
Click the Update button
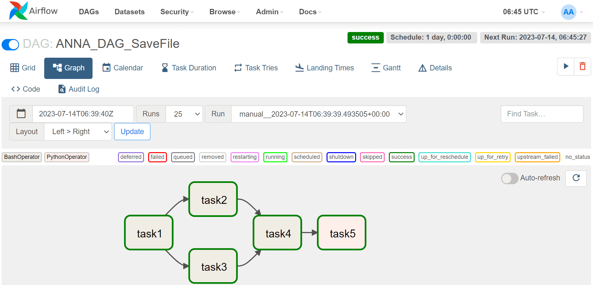tap(132, 132)
